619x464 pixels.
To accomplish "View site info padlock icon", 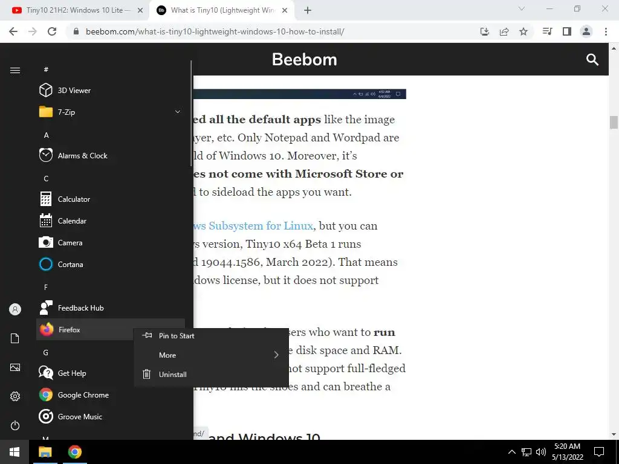I will [76, 31].
